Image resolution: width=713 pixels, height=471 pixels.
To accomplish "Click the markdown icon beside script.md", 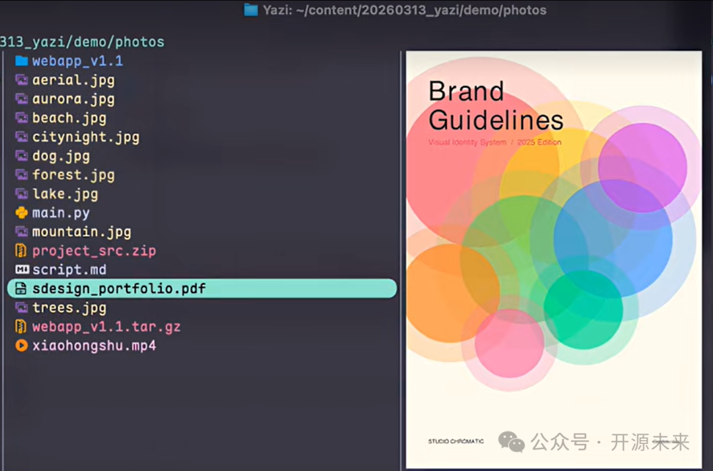I will coord(21,270).
